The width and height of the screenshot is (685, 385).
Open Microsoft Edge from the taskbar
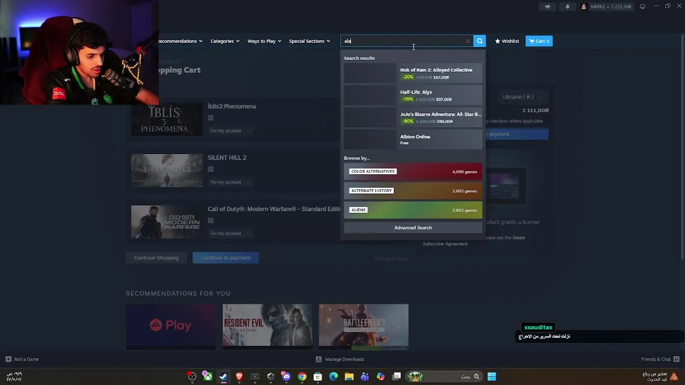333,376
